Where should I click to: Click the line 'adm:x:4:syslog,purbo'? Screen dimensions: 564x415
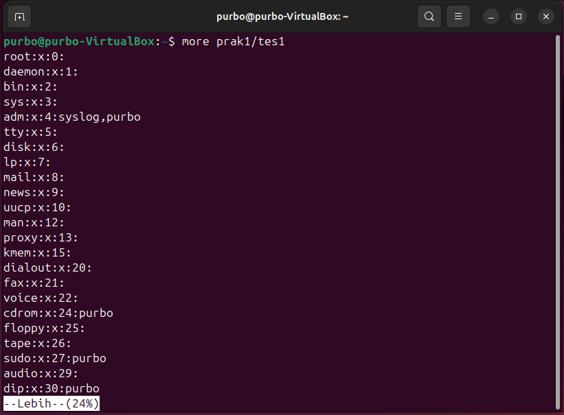tap(72, 117)
